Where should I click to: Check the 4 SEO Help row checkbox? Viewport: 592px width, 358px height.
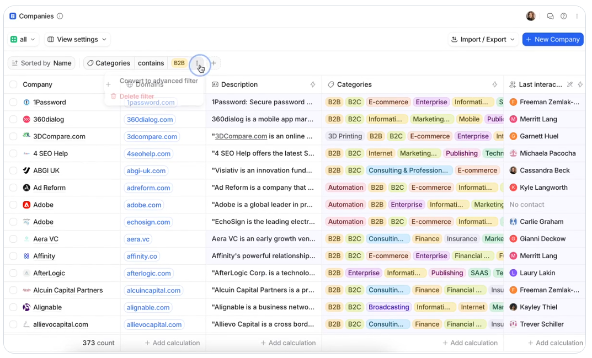pyautogui.click(x=13, y=154)
